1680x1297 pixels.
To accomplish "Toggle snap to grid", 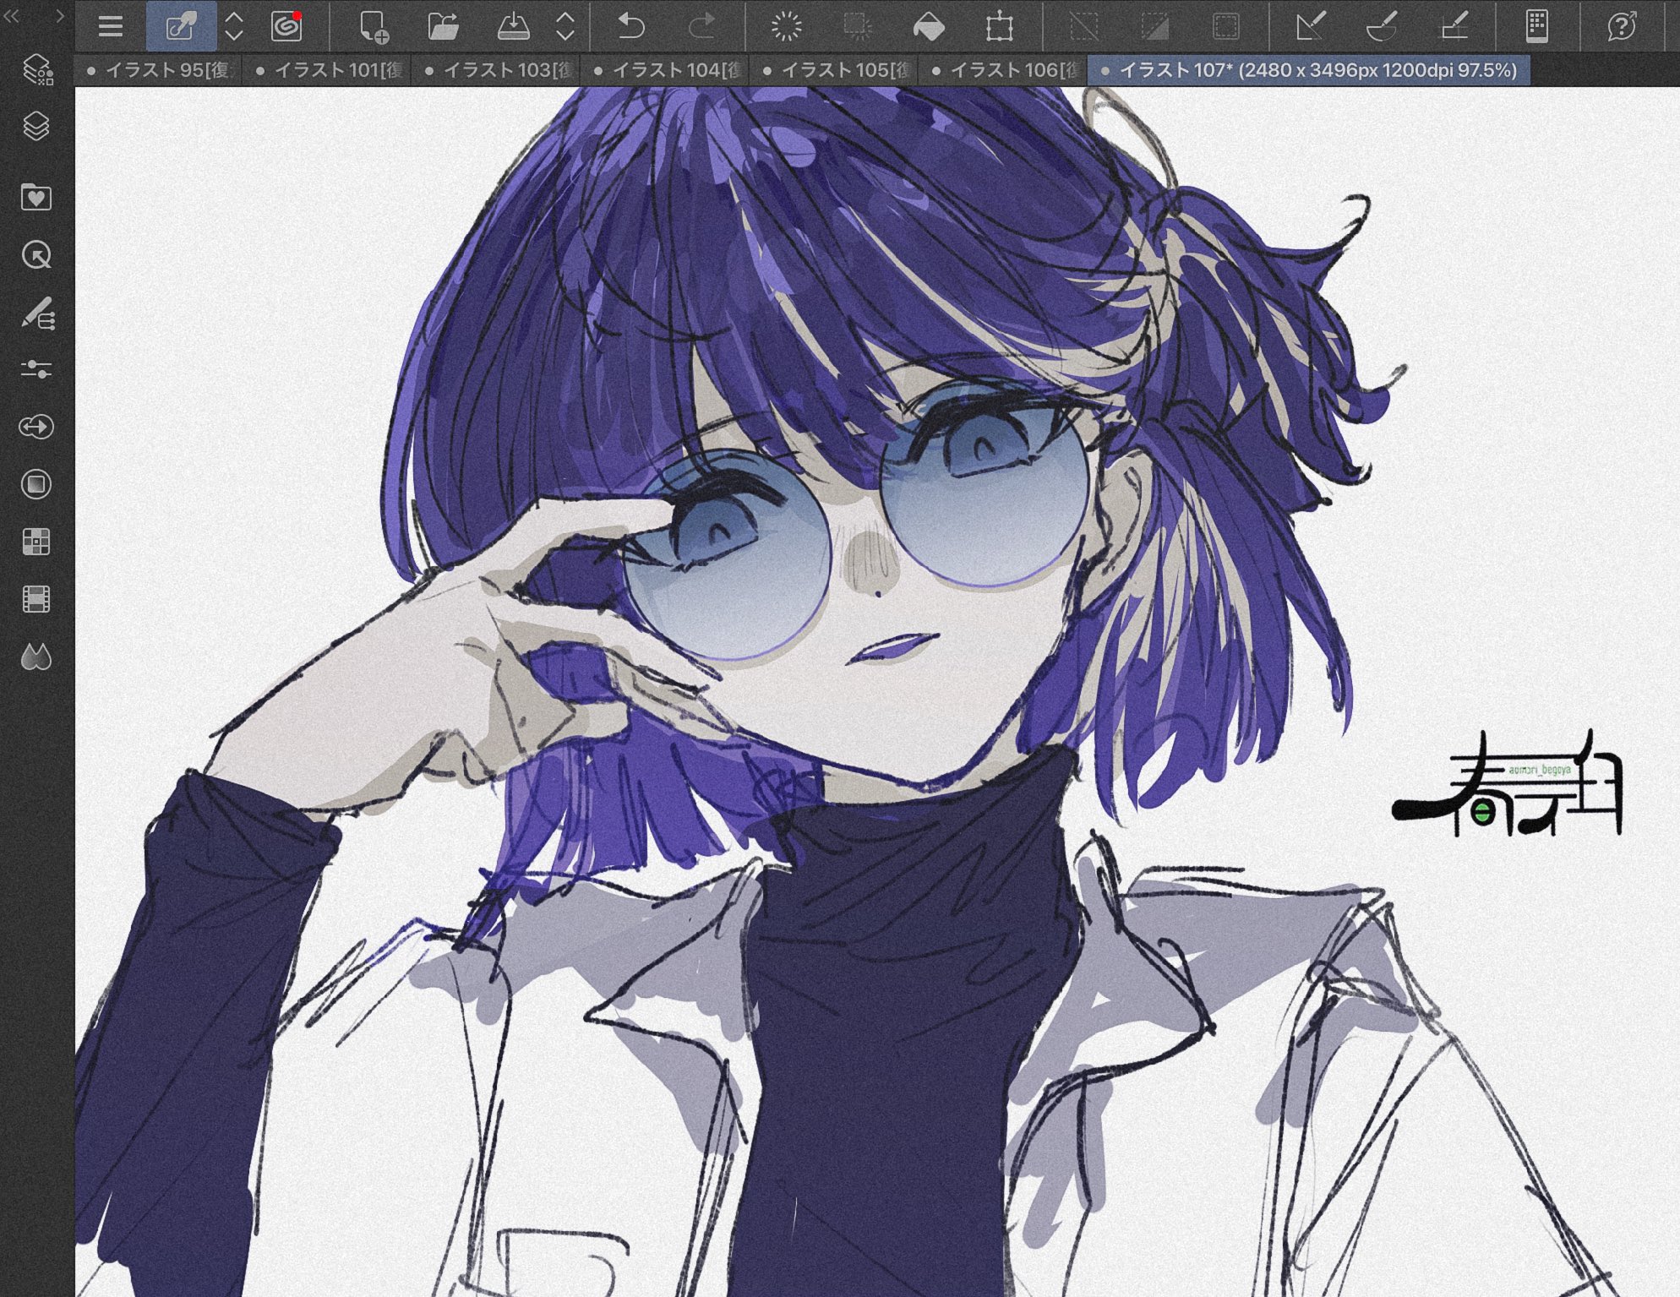I will (x=1453, y=26).
